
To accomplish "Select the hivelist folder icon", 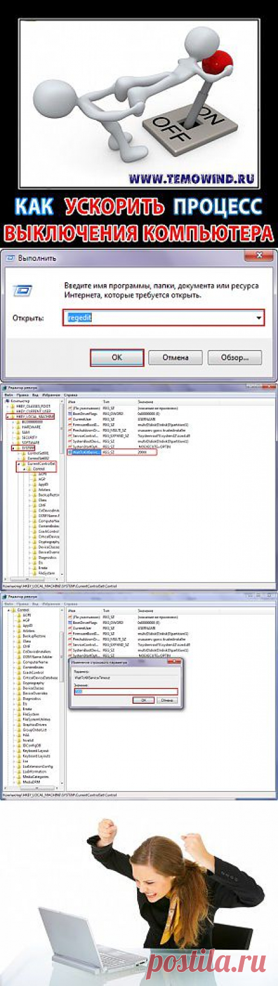I will (19, 740).
